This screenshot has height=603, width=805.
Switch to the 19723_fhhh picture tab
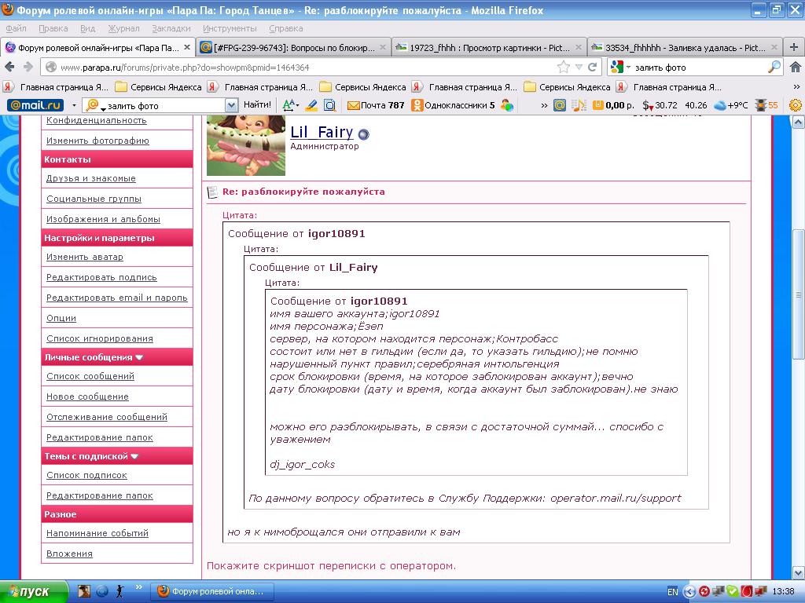489,48
